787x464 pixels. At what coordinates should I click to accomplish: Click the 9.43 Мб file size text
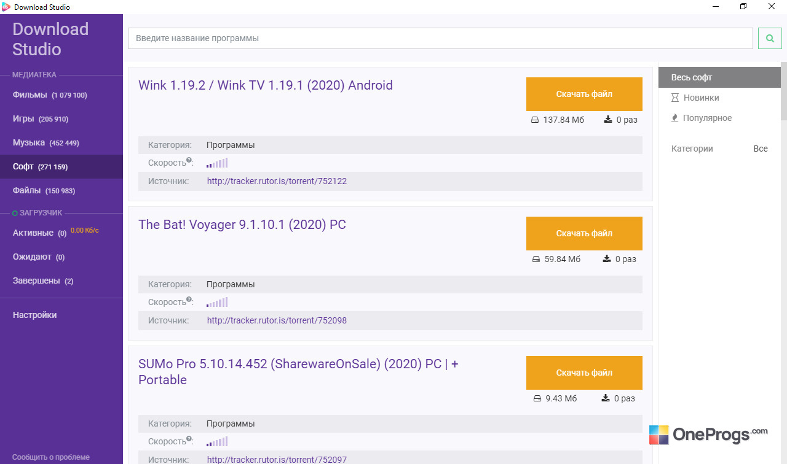(561, 398)
